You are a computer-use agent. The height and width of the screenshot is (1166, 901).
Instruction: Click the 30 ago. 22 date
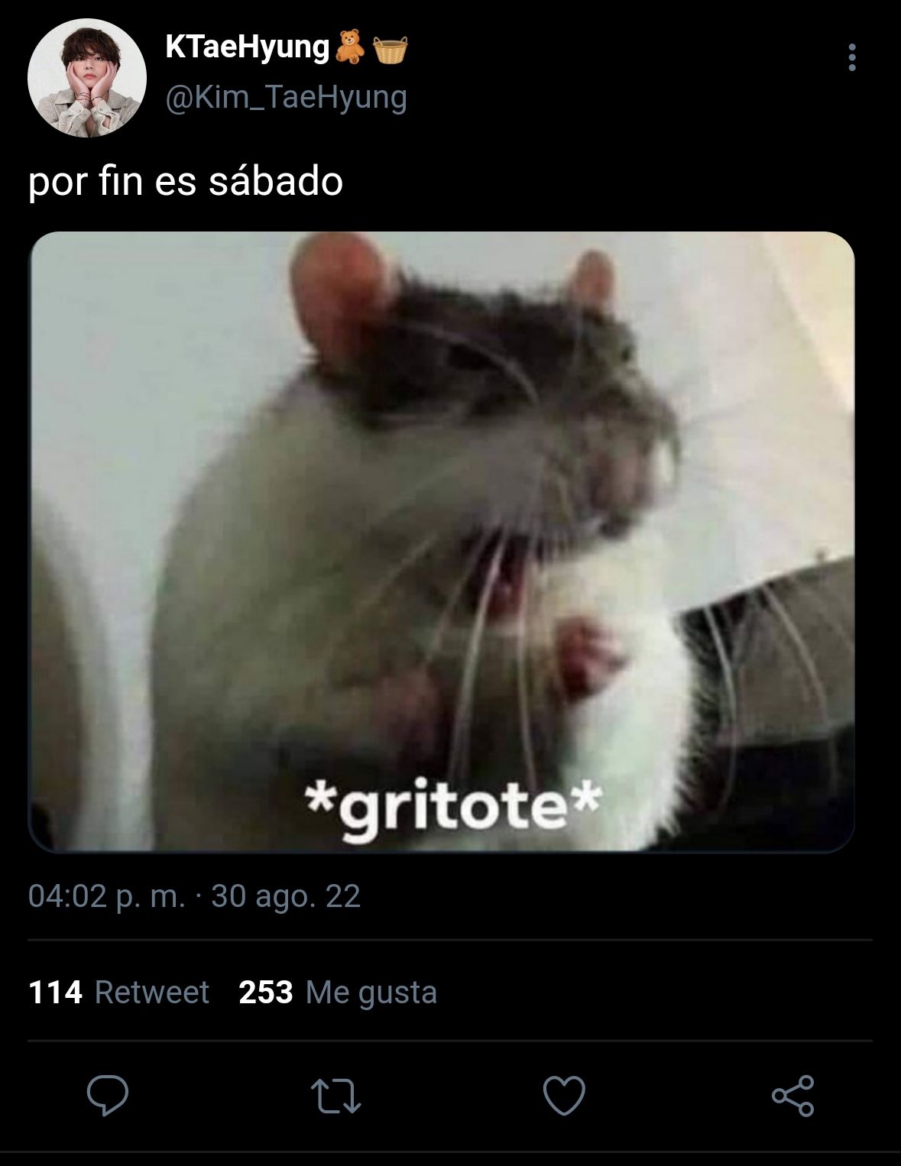pyautogui.click(x=285, y=896)
